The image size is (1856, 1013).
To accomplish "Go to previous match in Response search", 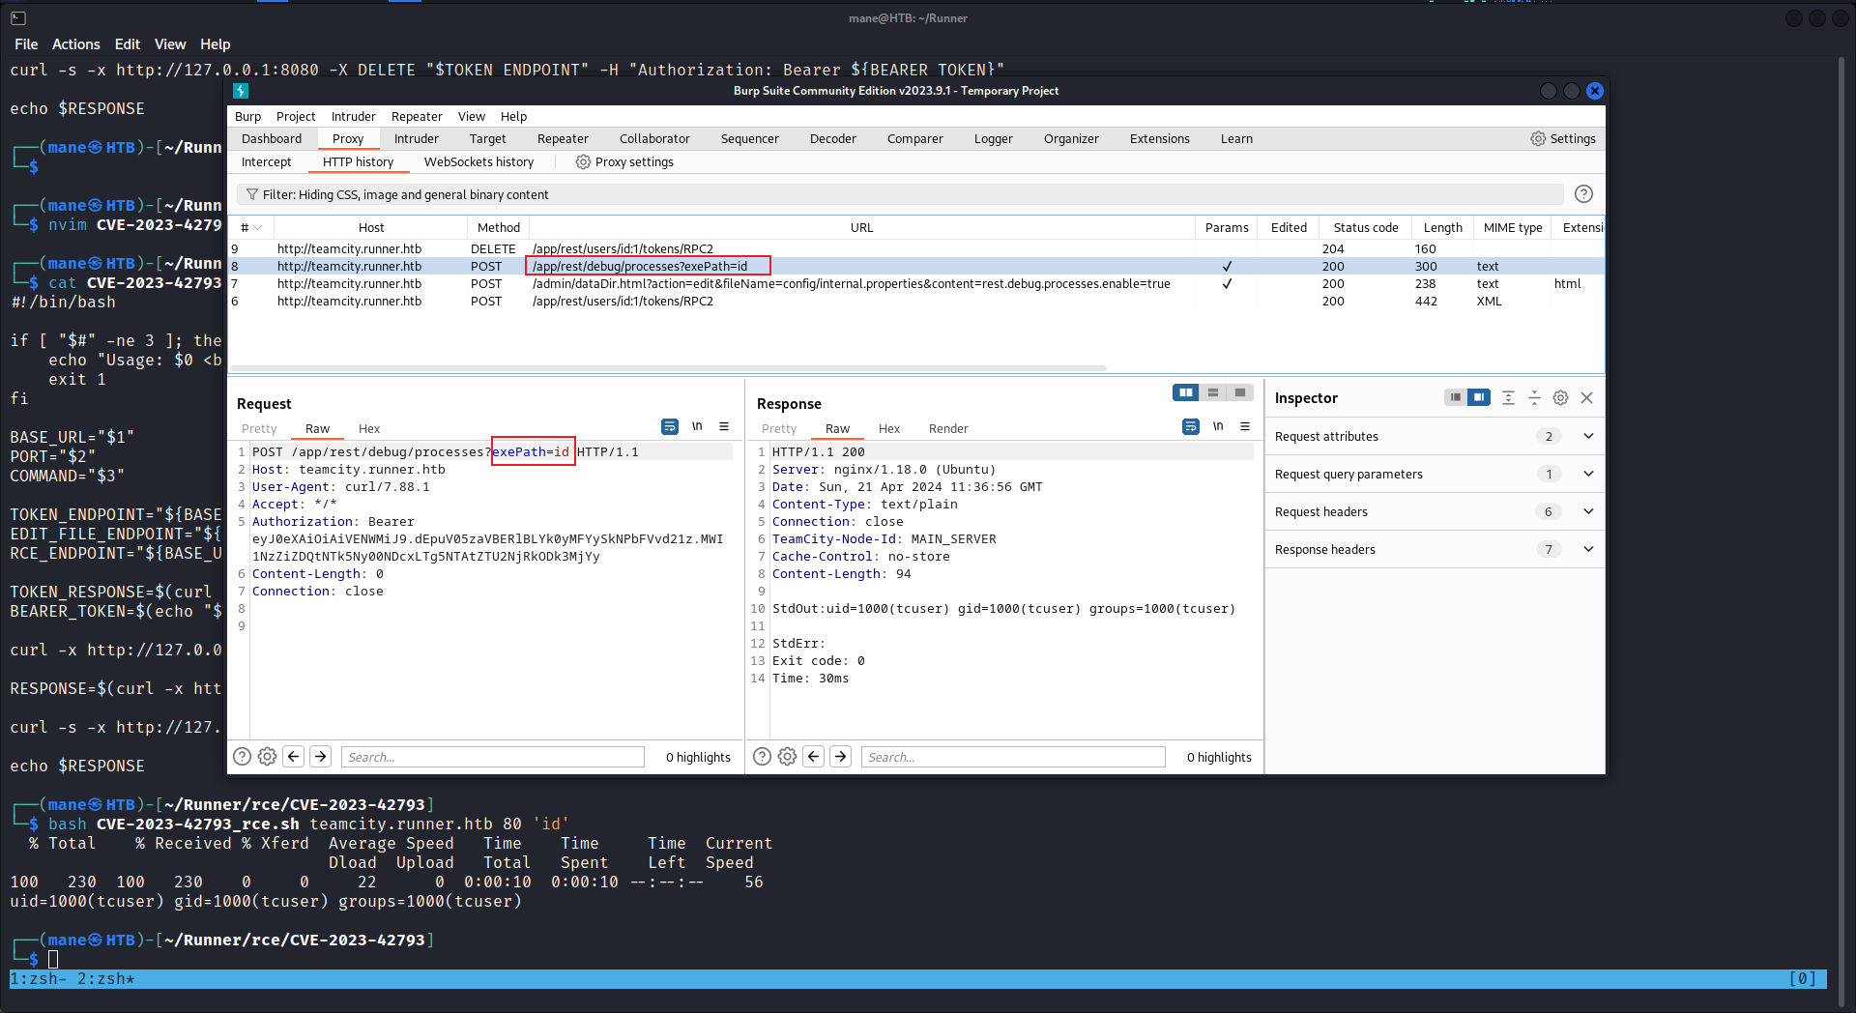I will [x=814, y=757].
